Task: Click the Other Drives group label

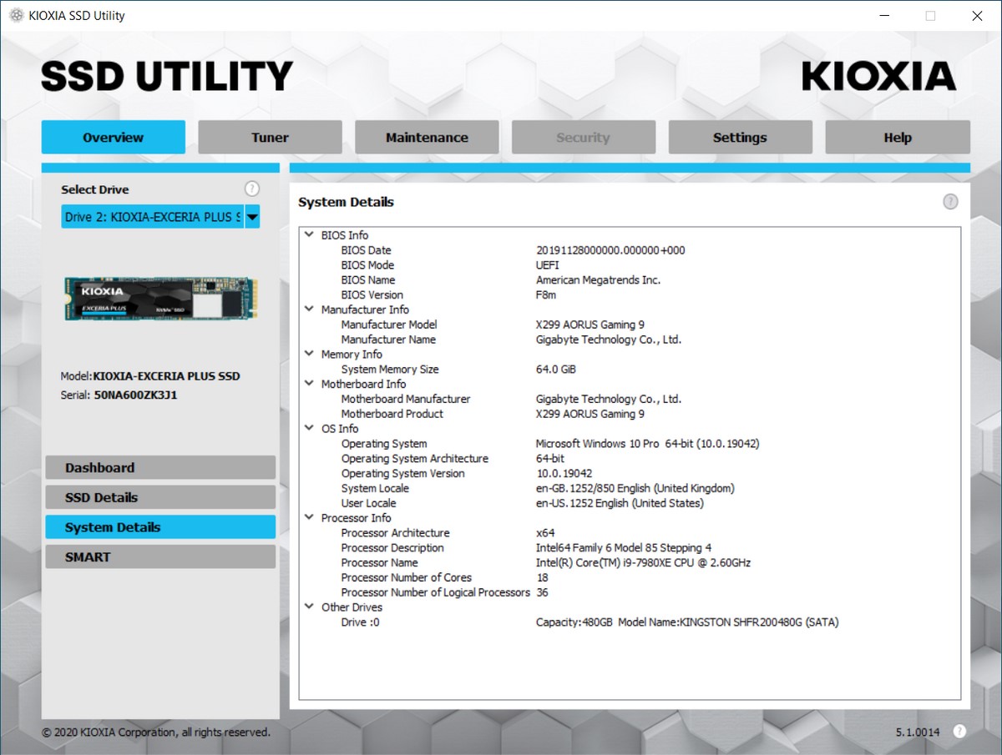Action: coord(352,607)
